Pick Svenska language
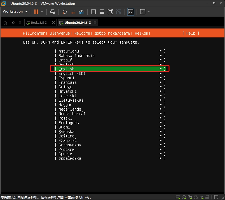The height and width of the screenshot is (200, 225). point(110,132)
